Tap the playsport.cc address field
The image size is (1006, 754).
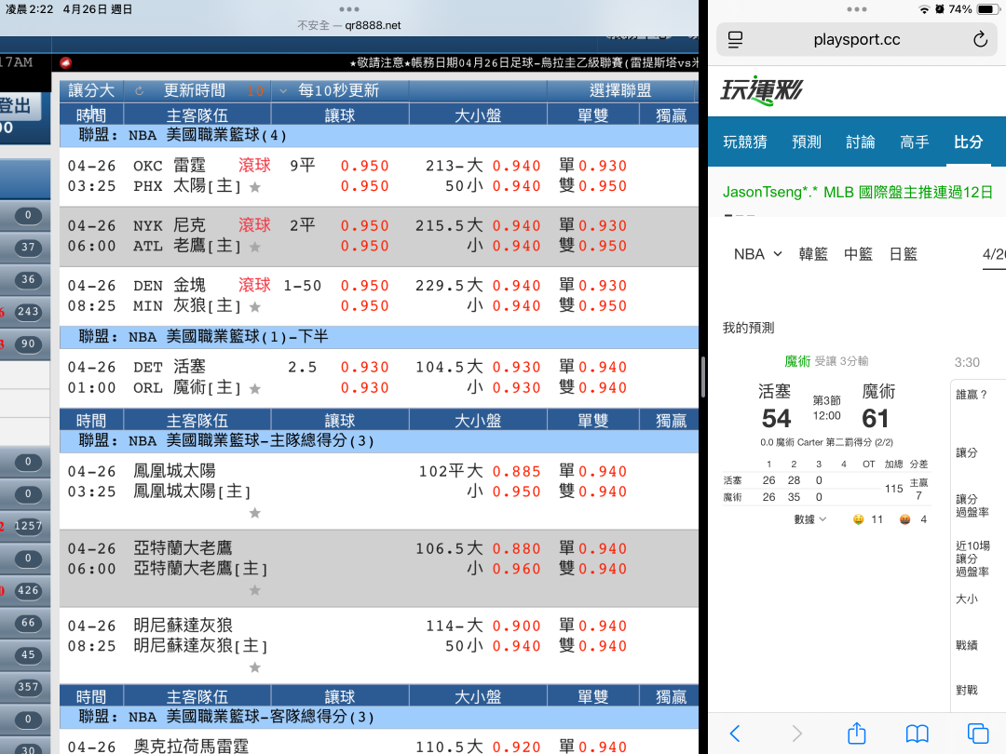pyautogui.click(x=856, y=39)
